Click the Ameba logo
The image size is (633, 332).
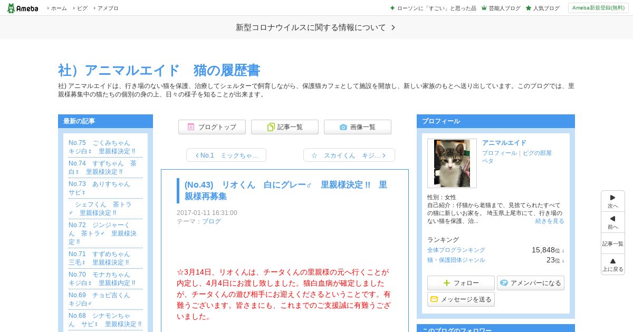(23, 8)
